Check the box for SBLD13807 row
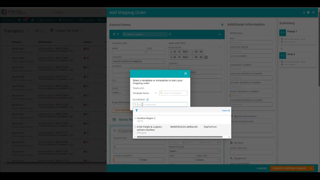 [x=7, y=67]
